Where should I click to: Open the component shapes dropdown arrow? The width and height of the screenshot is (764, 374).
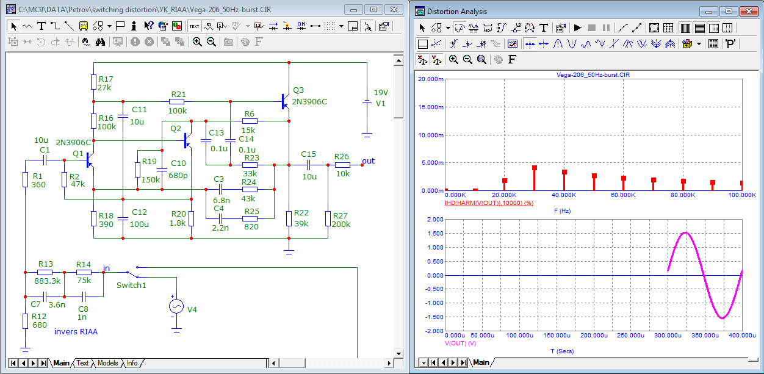pyautogui.click(x=109, y=26)
